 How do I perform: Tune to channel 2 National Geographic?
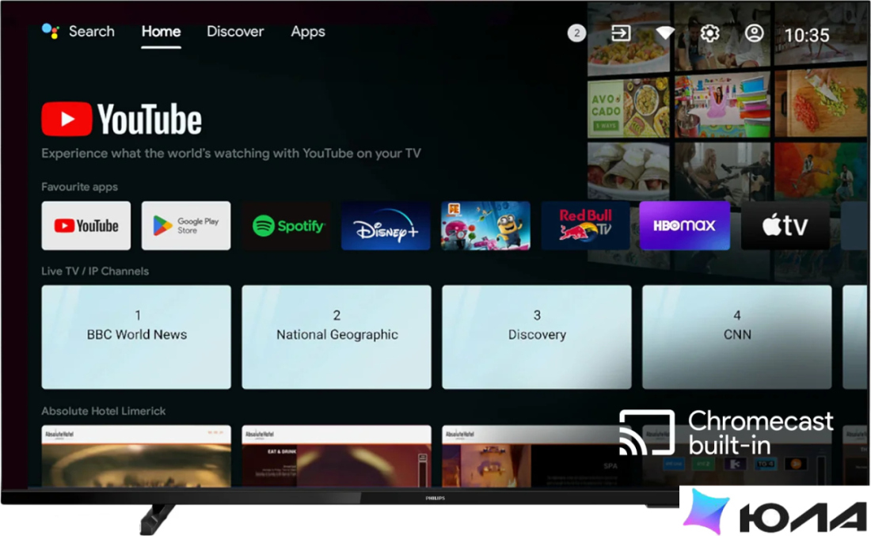click(x=337, y=336)
